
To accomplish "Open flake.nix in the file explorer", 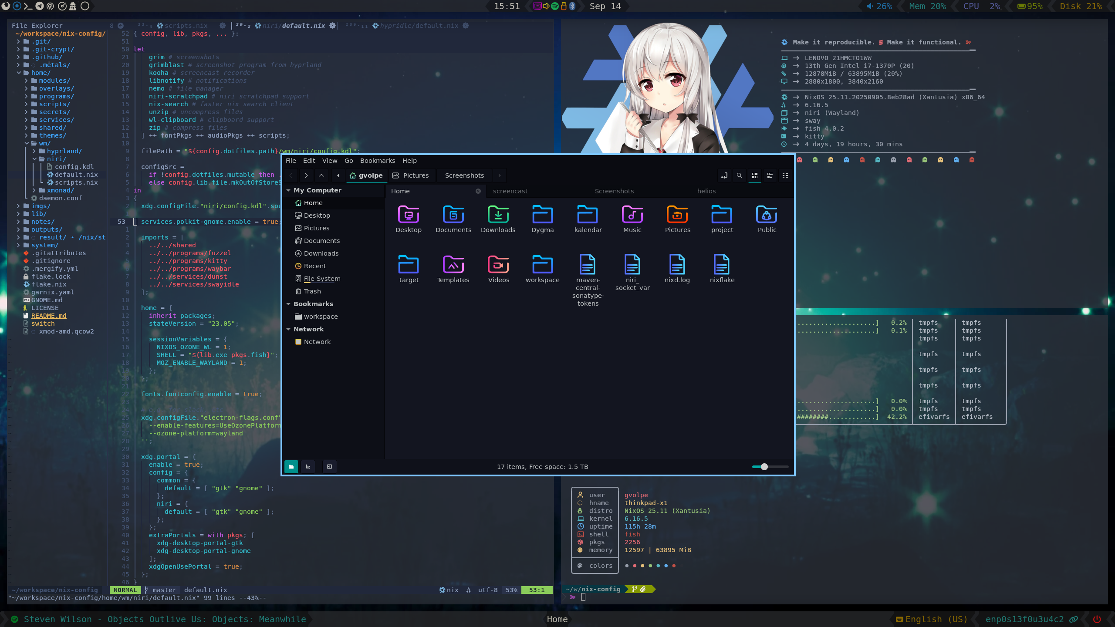I will [x=49, y=284].
